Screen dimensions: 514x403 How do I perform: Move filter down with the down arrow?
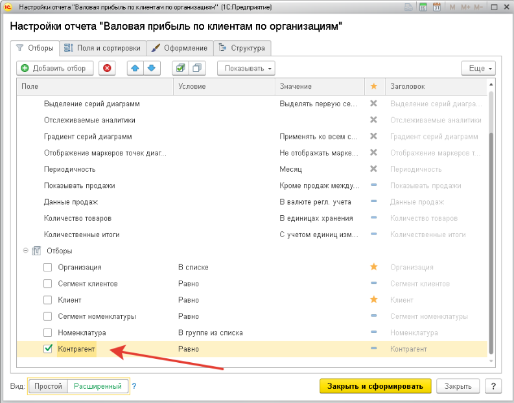click(x=152, y=68)
